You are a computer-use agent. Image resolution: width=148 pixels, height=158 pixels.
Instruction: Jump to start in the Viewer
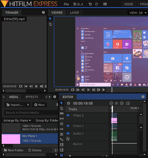click(88, 90)
